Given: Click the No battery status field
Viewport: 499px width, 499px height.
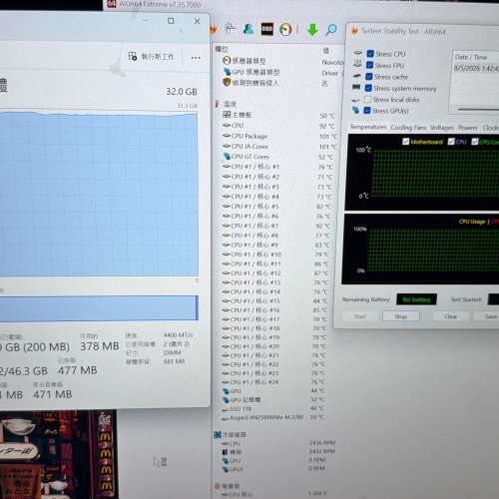Looking at the screenshot, I should 416,299.
